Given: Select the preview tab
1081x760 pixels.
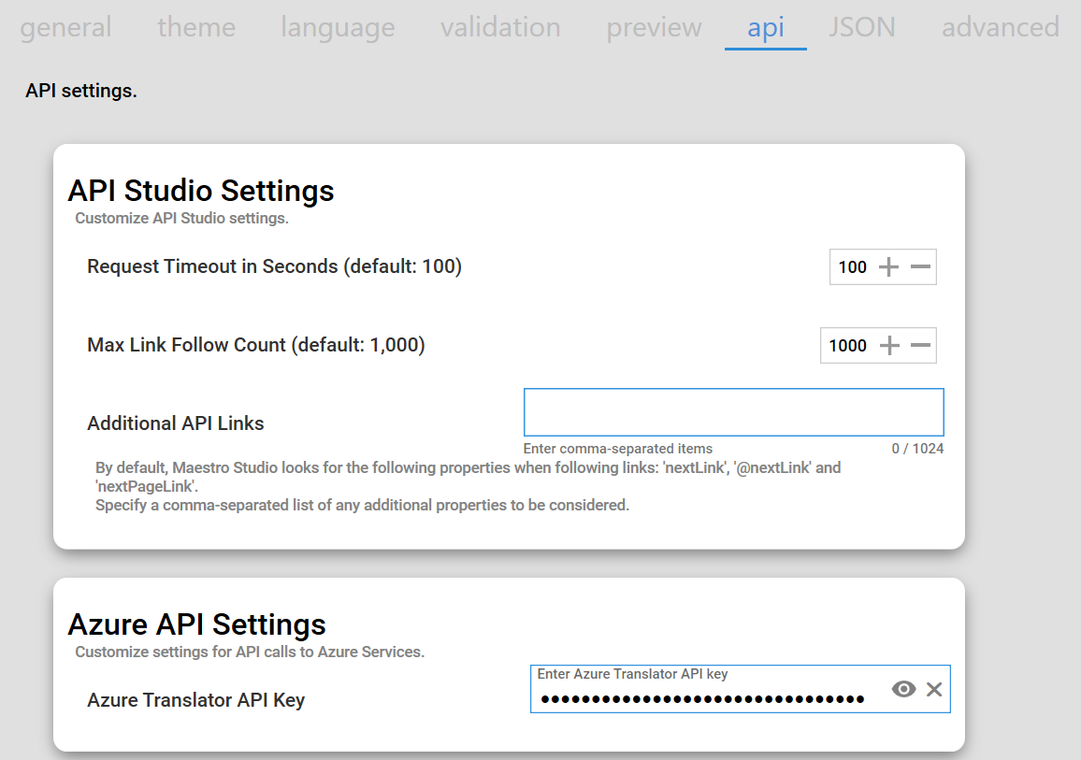Looking at the screenshot, I should 654,28.
